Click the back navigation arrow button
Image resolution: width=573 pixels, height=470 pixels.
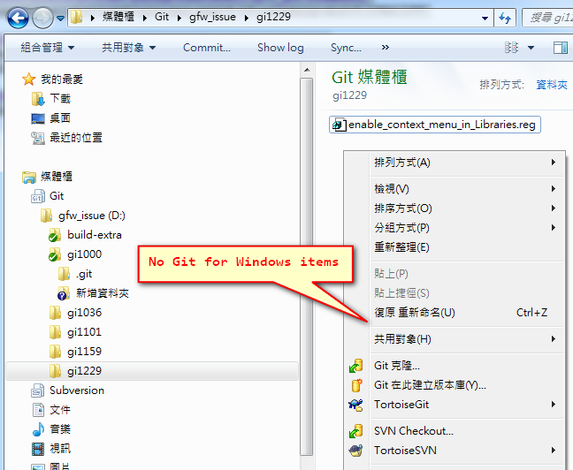click(18, 18)
